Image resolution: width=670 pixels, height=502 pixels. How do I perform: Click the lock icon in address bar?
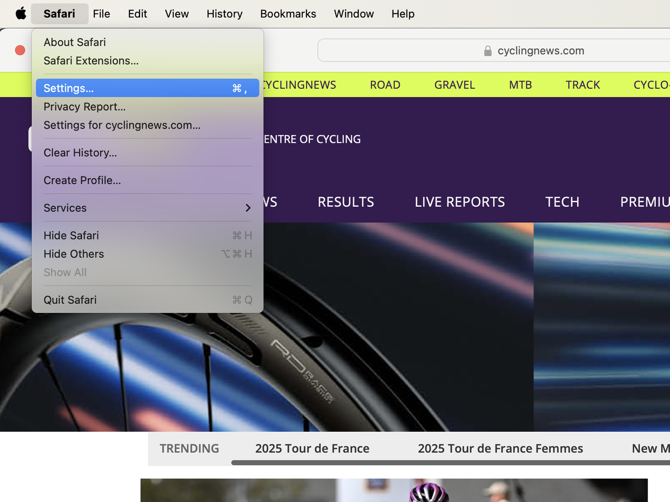(x=488, y=51)
